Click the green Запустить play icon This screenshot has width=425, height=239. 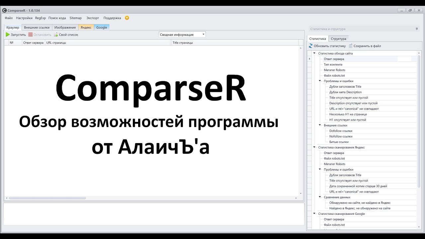(8, 35)
